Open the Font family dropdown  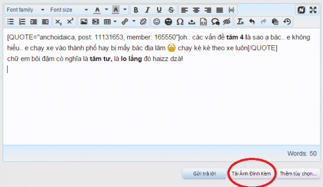25,10
